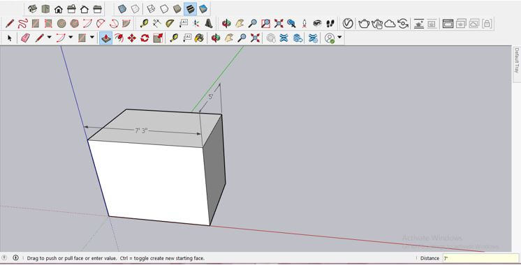
Task: Select the Dimensions tool
Action: point(157,24)
